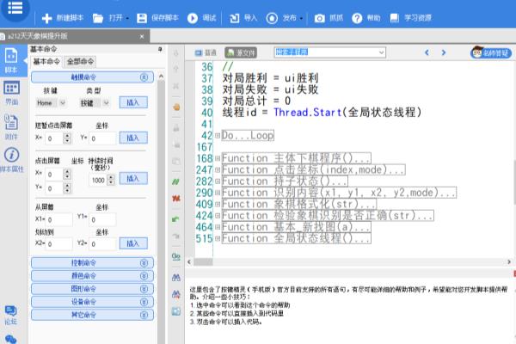This screenshot has height=344, width=516.
Task: Click the green comment slashes icon
Action: (176, 181)
